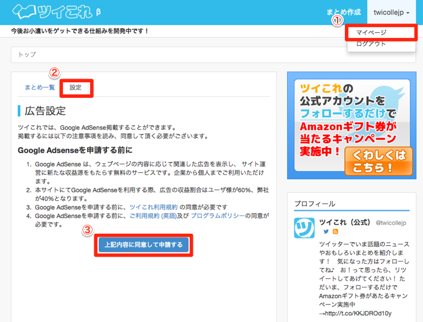Click the 広告設定 heading
Viewport: 423px width, 322px height.
point(45,111)
